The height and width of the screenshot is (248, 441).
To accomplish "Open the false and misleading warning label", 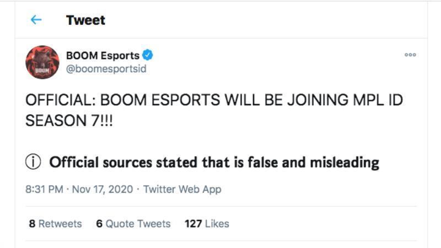I will tap(214, 163).
